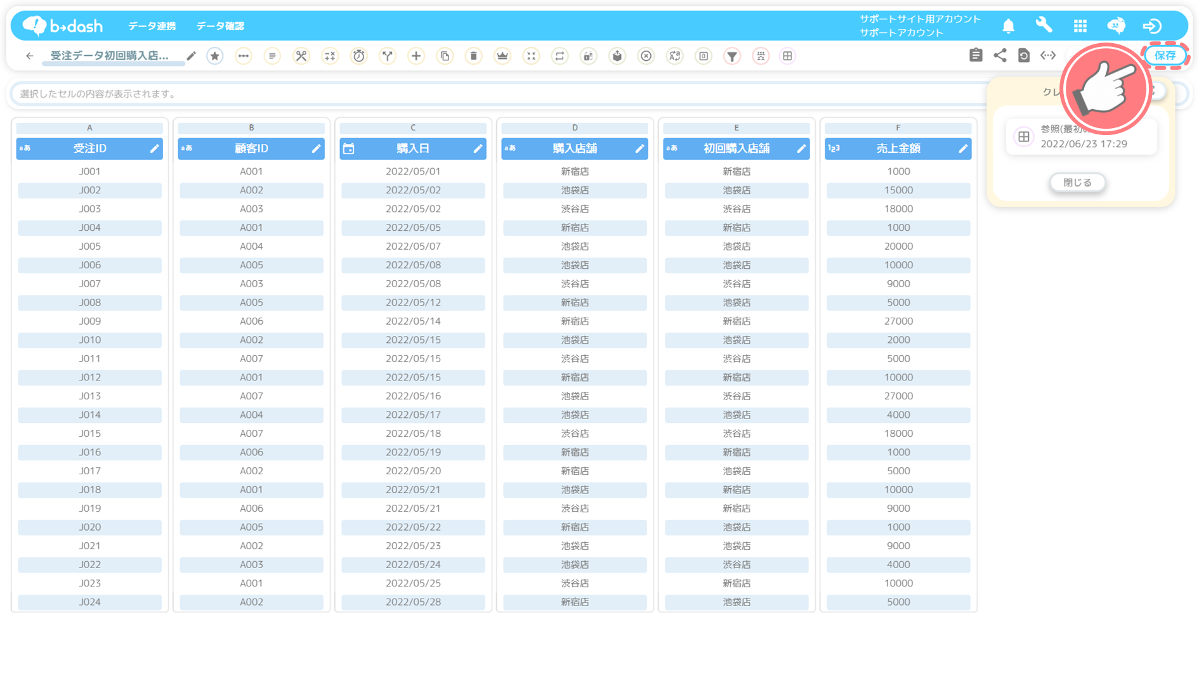Click the horizontal connector toolbar icon

coord(244,56)
